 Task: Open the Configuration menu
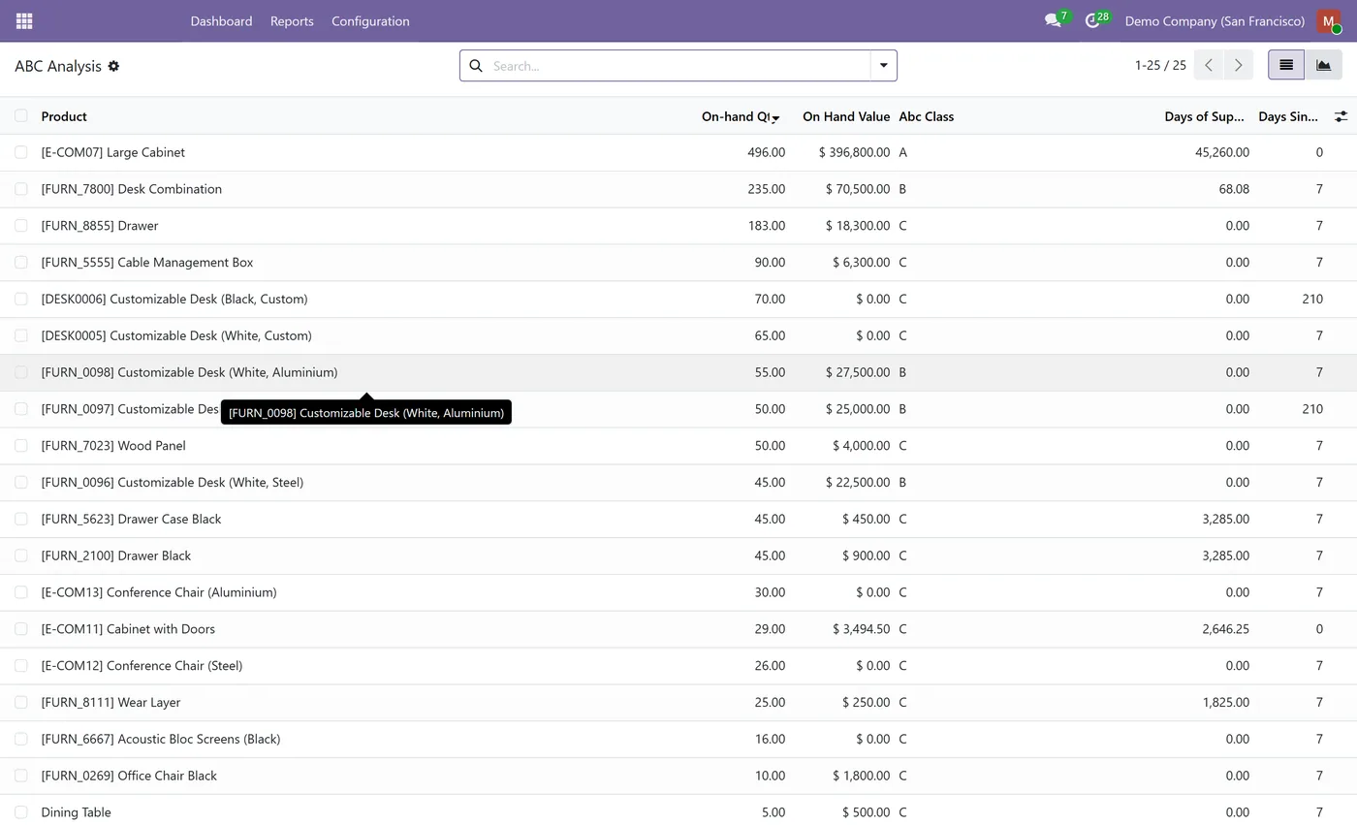point(370,20)
